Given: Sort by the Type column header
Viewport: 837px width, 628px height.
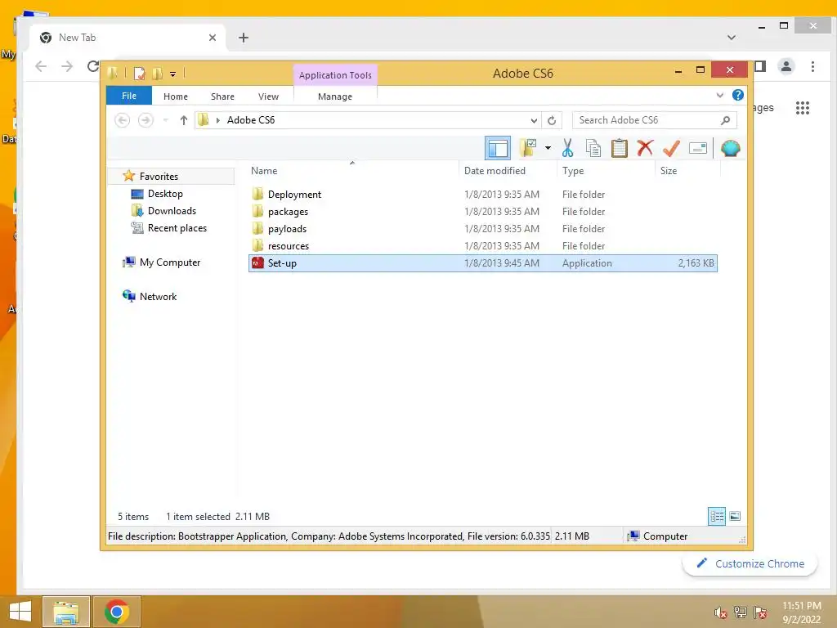Looking at the screenshot, I should pos(606,170).
